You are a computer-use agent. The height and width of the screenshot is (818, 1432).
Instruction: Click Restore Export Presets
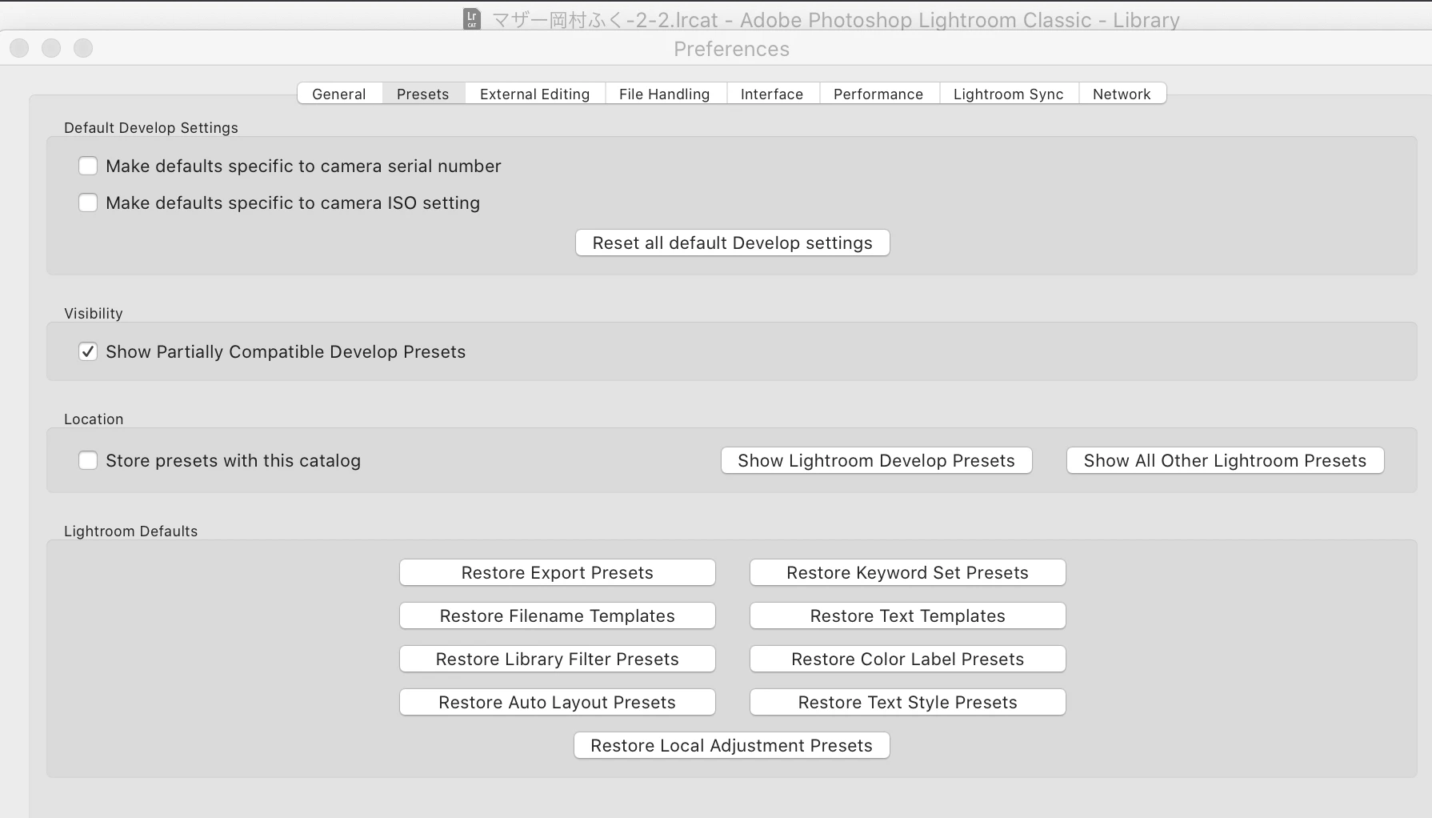tap(557, 572)
